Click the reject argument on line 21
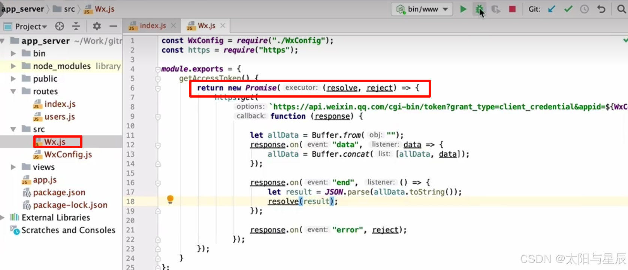628x270 pixels. coord(385,230)
